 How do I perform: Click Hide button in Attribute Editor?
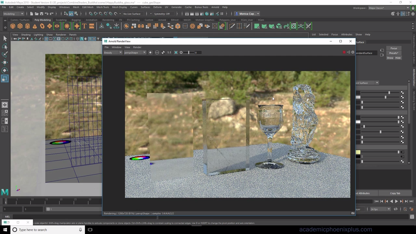pos(398,58)
